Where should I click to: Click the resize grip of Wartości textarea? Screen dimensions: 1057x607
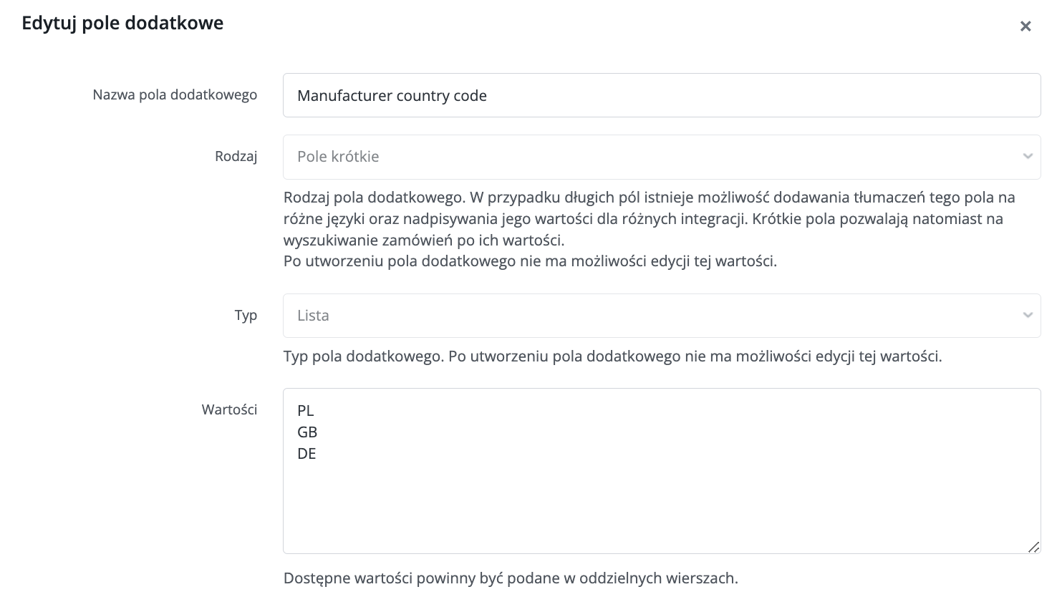[1033, 547]
